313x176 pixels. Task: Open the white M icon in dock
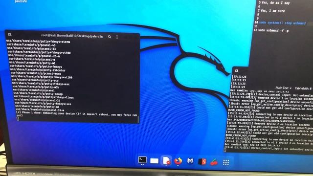click(190, 161)
